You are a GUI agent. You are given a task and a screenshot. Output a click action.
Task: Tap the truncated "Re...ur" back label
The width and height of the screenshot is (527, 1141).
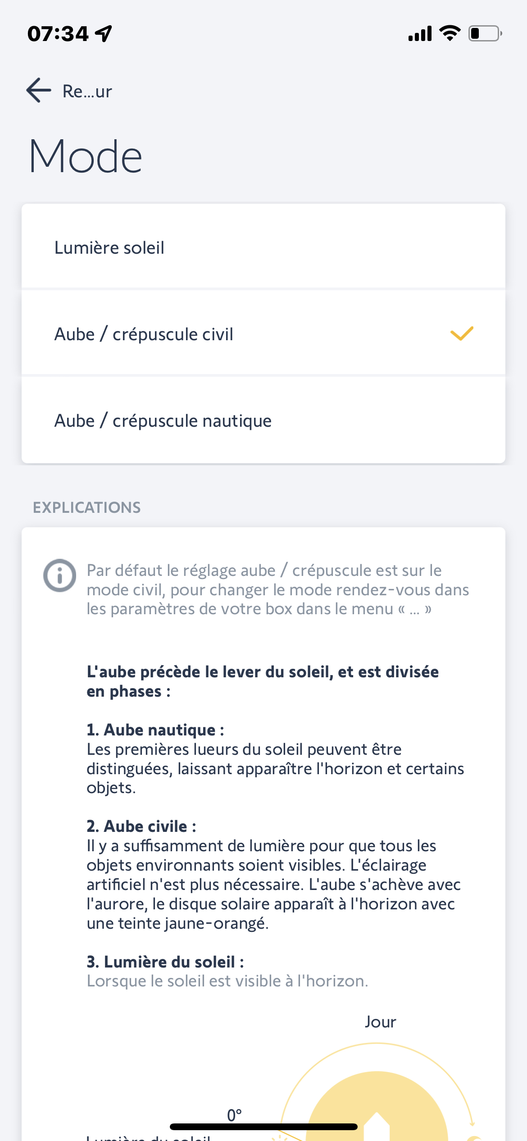click(87, 91)
